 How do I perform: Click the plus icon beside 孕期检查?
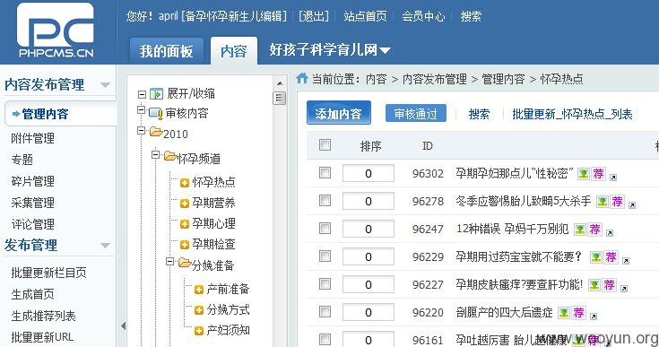185,245
